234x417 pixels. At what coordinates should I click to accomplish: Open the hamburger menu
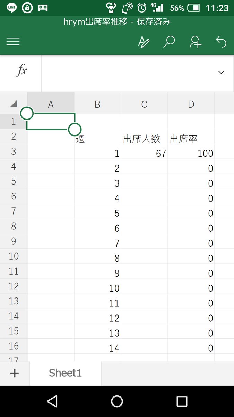(x=13, y=42)
